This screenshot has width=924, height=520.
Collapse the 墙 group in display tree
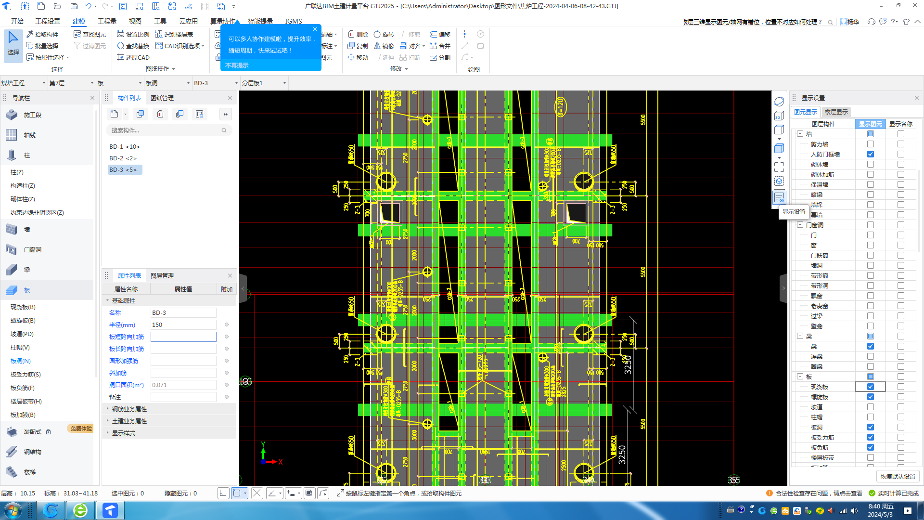800,134
